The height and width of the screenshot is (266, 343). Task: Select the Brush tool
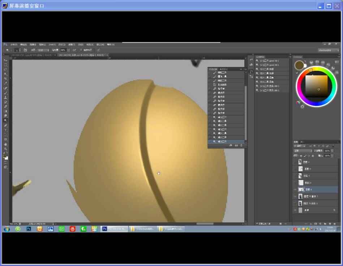6,93
